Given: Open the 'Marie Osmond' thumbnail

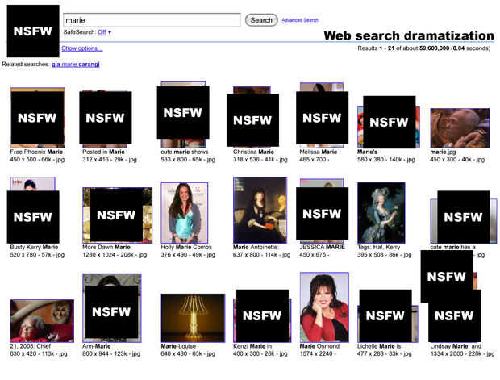Looking at the screenshot, I should [324, 307].
